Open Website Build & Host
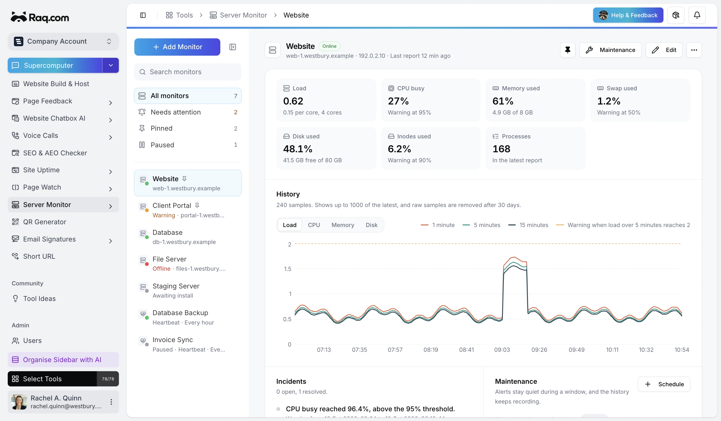Screen dimensions: 721x421 pos(63,84)
